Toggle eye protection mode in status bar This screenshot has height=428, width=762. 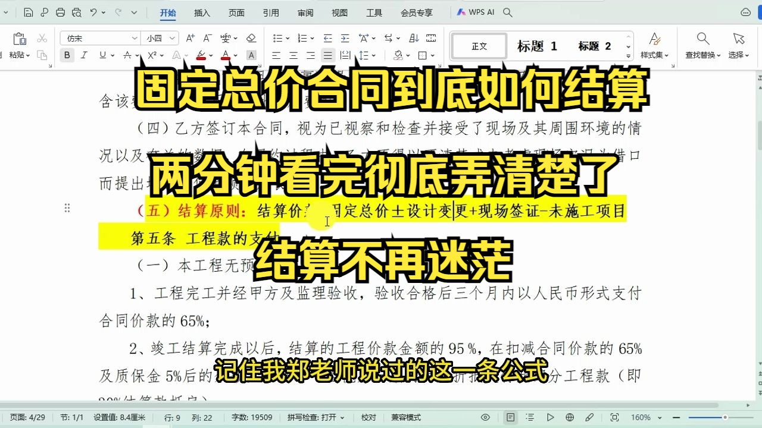(x=485, y=417)
